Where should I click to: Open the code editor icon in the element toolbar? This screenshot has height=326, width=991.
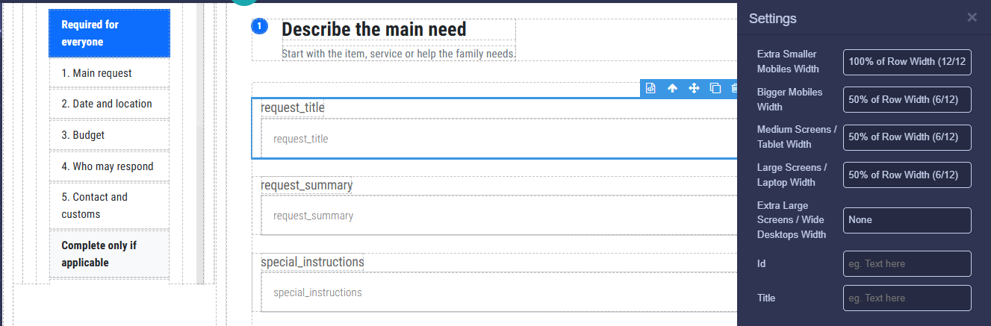tap(650, 88)
